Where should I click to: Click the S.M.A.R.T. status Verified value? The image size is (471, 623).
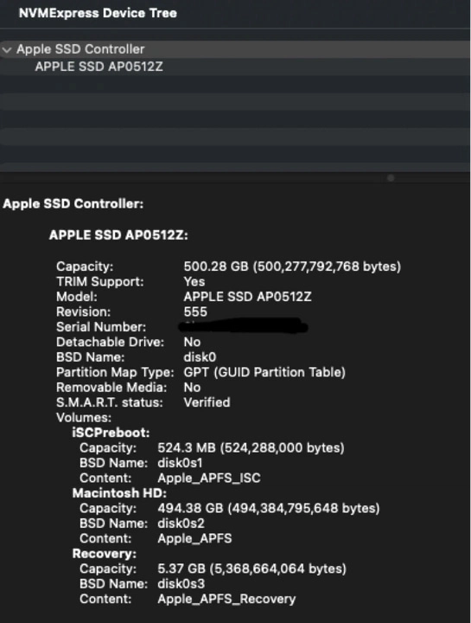click(207, 402)
